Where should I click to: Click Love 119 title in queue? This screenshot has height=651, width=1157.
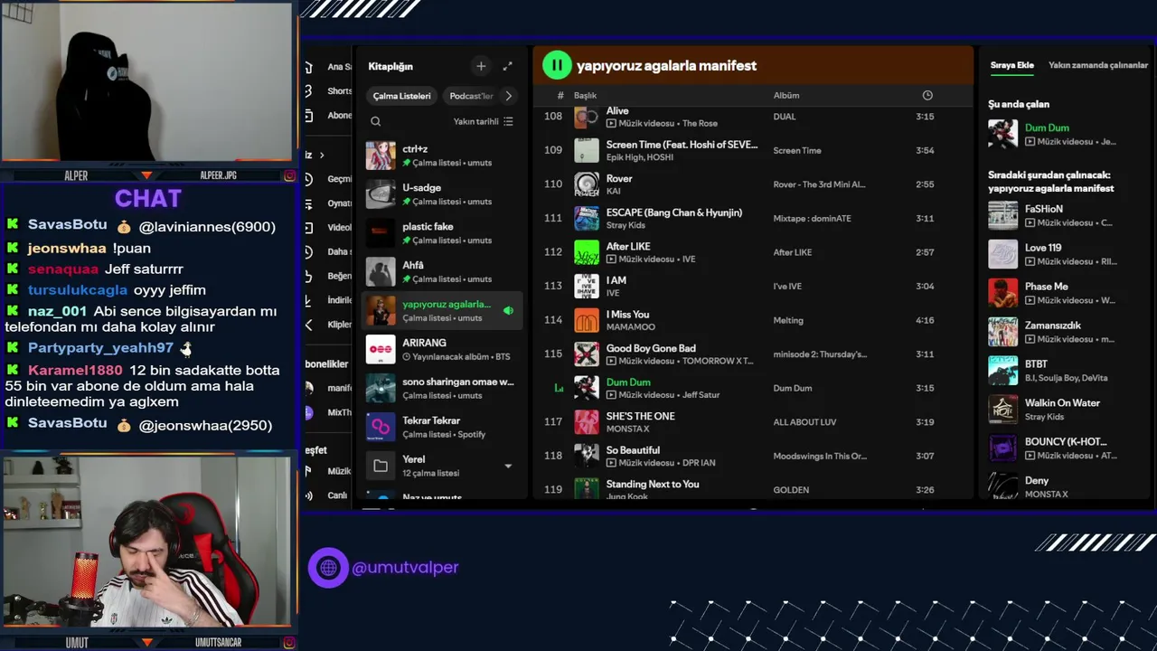tap(1043, 248)
